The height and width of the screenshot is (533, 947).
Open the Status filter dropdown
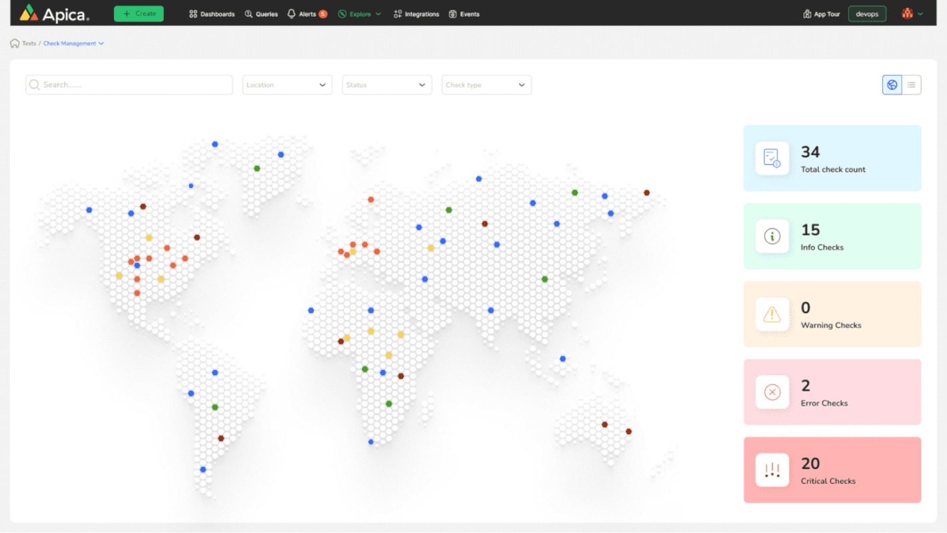coord(387,85)
